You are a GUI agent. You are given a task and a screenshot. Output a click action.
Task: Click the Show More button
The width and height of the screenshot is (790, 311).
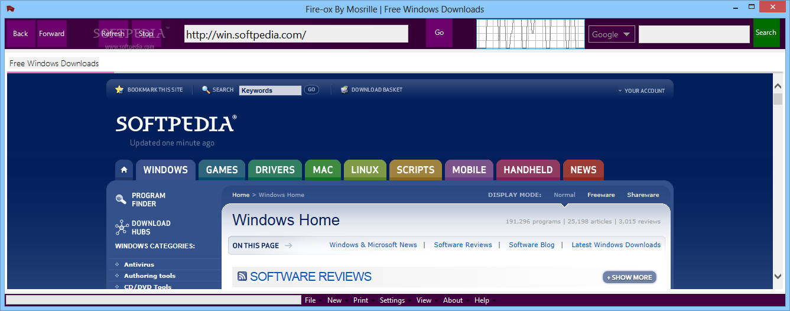[x=629, y=277]
